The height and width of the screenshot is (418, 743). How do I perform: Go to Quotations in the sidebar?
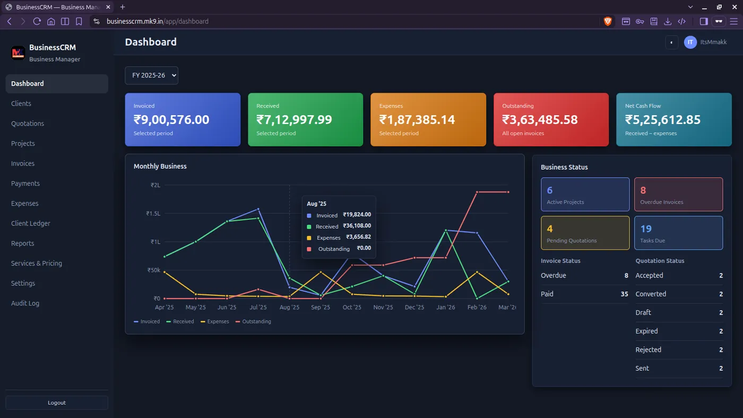pos(57,124)
